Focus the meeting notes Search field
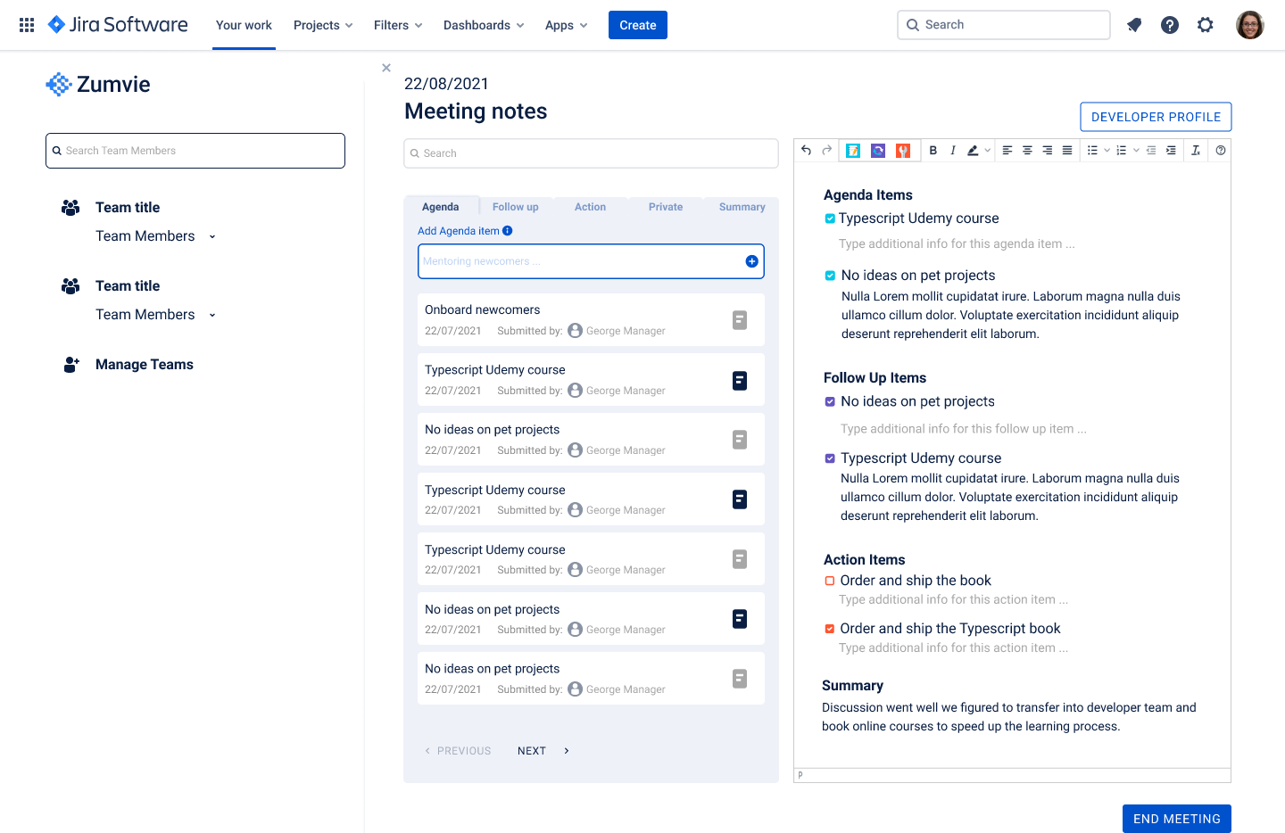This screenshot has height=833, width=1285. tap(591, 153)
